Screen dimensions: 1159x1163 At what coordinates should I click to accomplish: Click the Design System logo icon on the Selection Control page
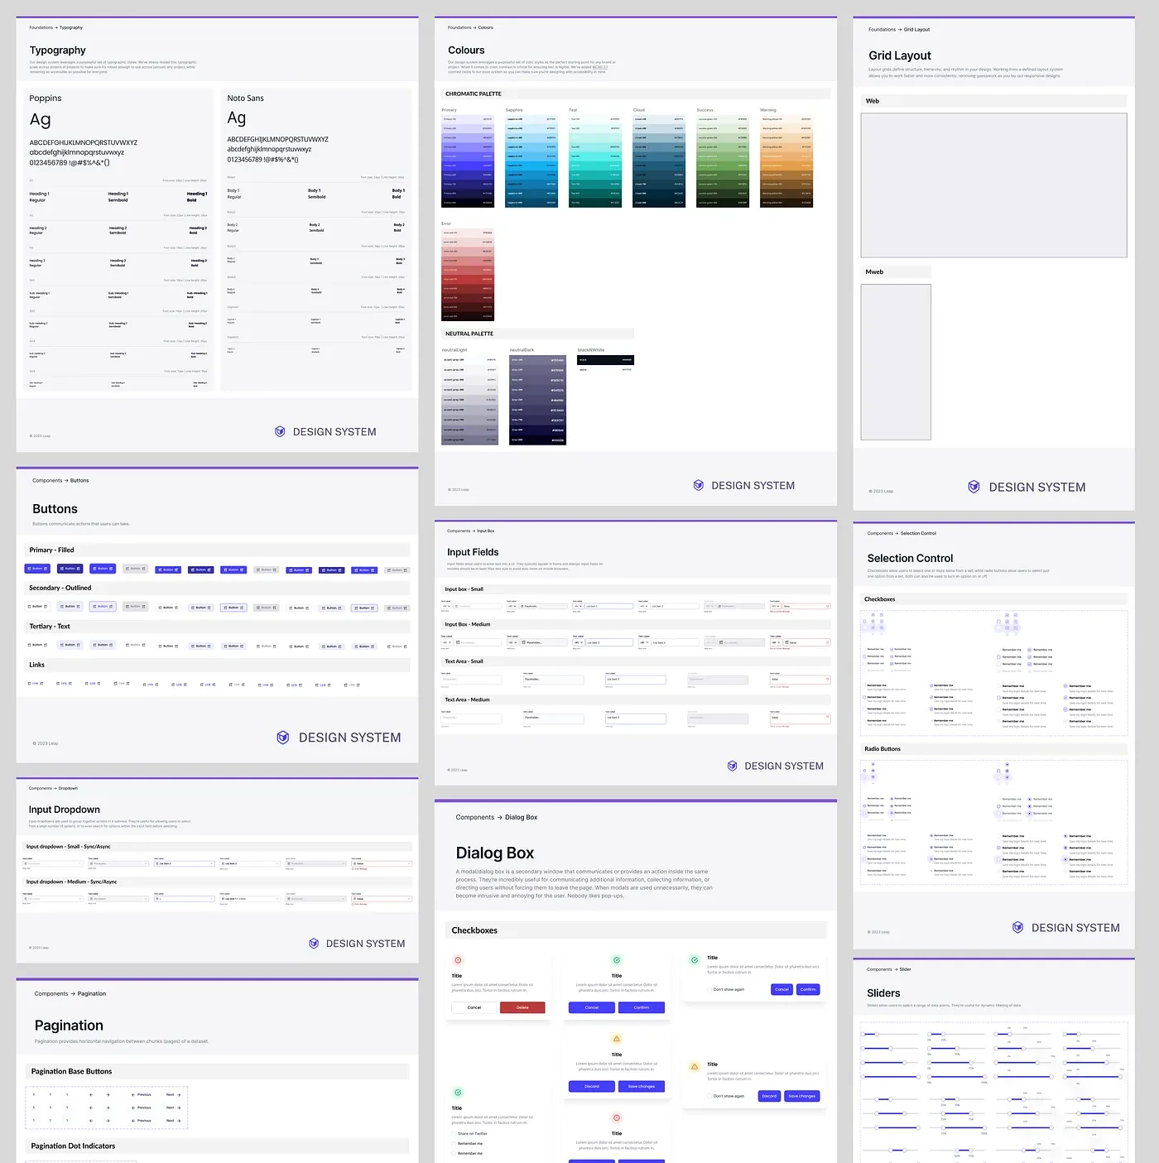click(1018, 927)
